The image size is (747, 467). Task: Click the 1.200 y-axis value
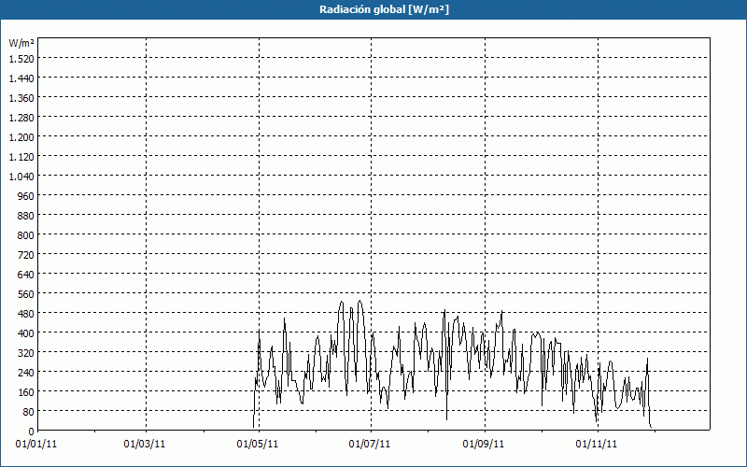click(21, 137)
